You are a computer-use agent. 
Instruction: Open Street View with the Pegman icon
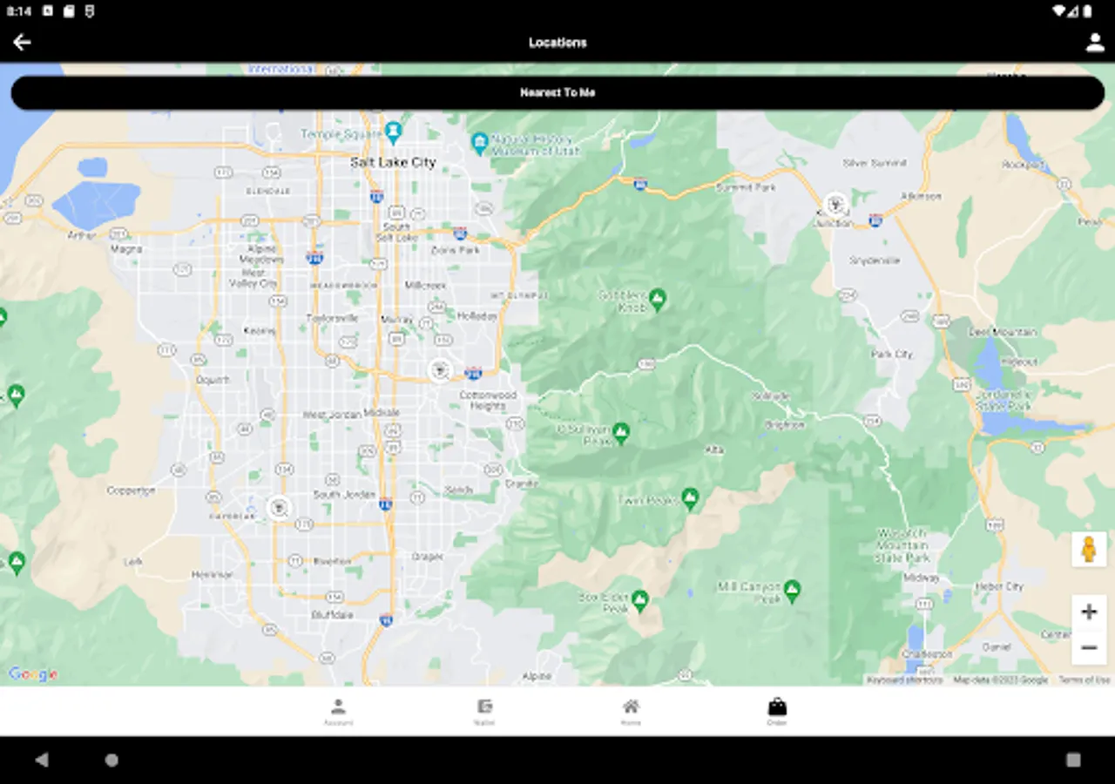coord(1089,550)
